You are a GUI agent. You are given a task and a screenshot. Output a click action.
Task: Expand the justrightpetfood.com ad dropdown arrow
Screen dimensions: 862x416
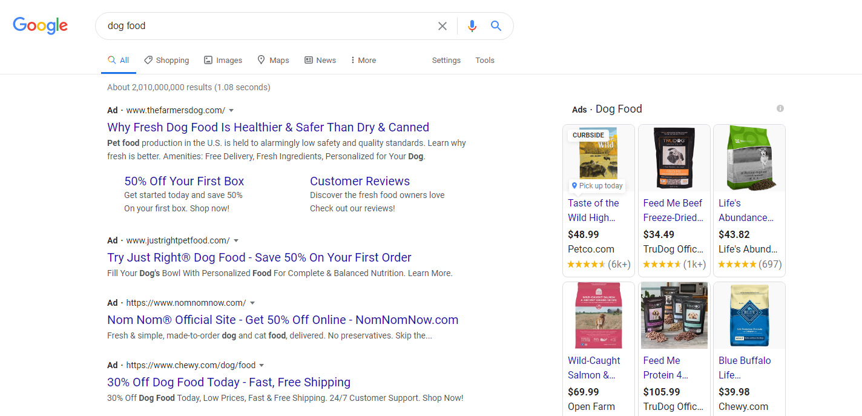tap(236, 240)
